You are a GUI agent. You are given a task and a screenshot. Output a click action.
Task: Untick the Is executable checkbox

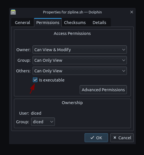click(35, 80)
